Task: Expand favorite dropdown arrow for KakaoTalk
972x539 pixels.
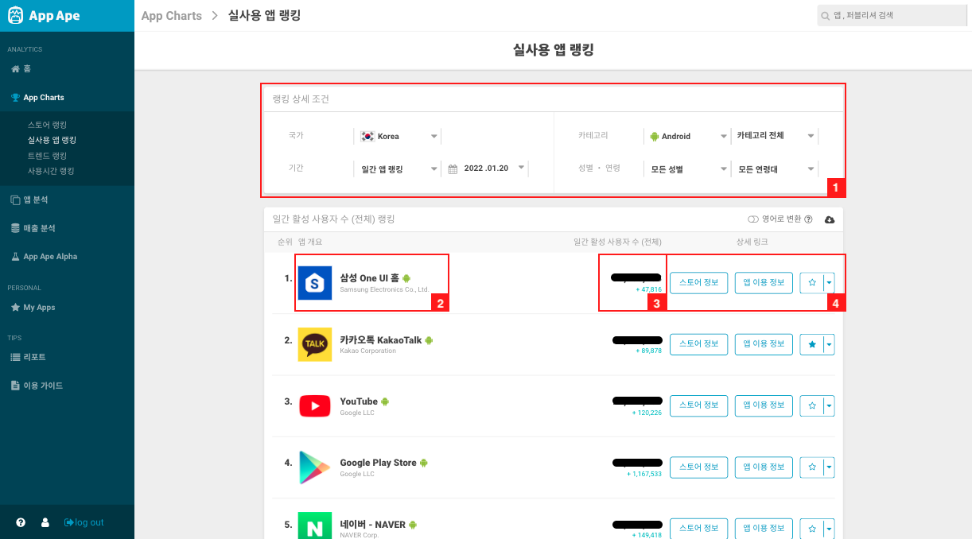Action: coord(830,344)
